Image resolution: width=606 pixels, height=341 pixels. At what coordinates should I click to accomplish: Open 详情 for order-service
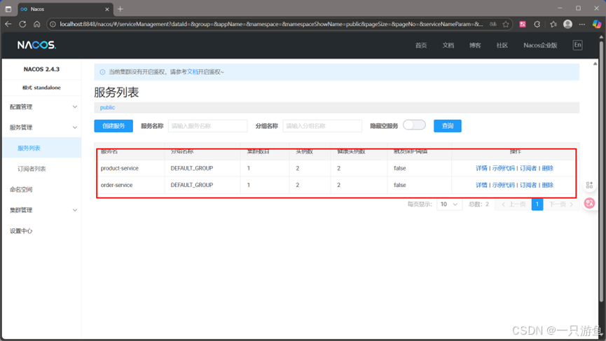tap(481, 185)
